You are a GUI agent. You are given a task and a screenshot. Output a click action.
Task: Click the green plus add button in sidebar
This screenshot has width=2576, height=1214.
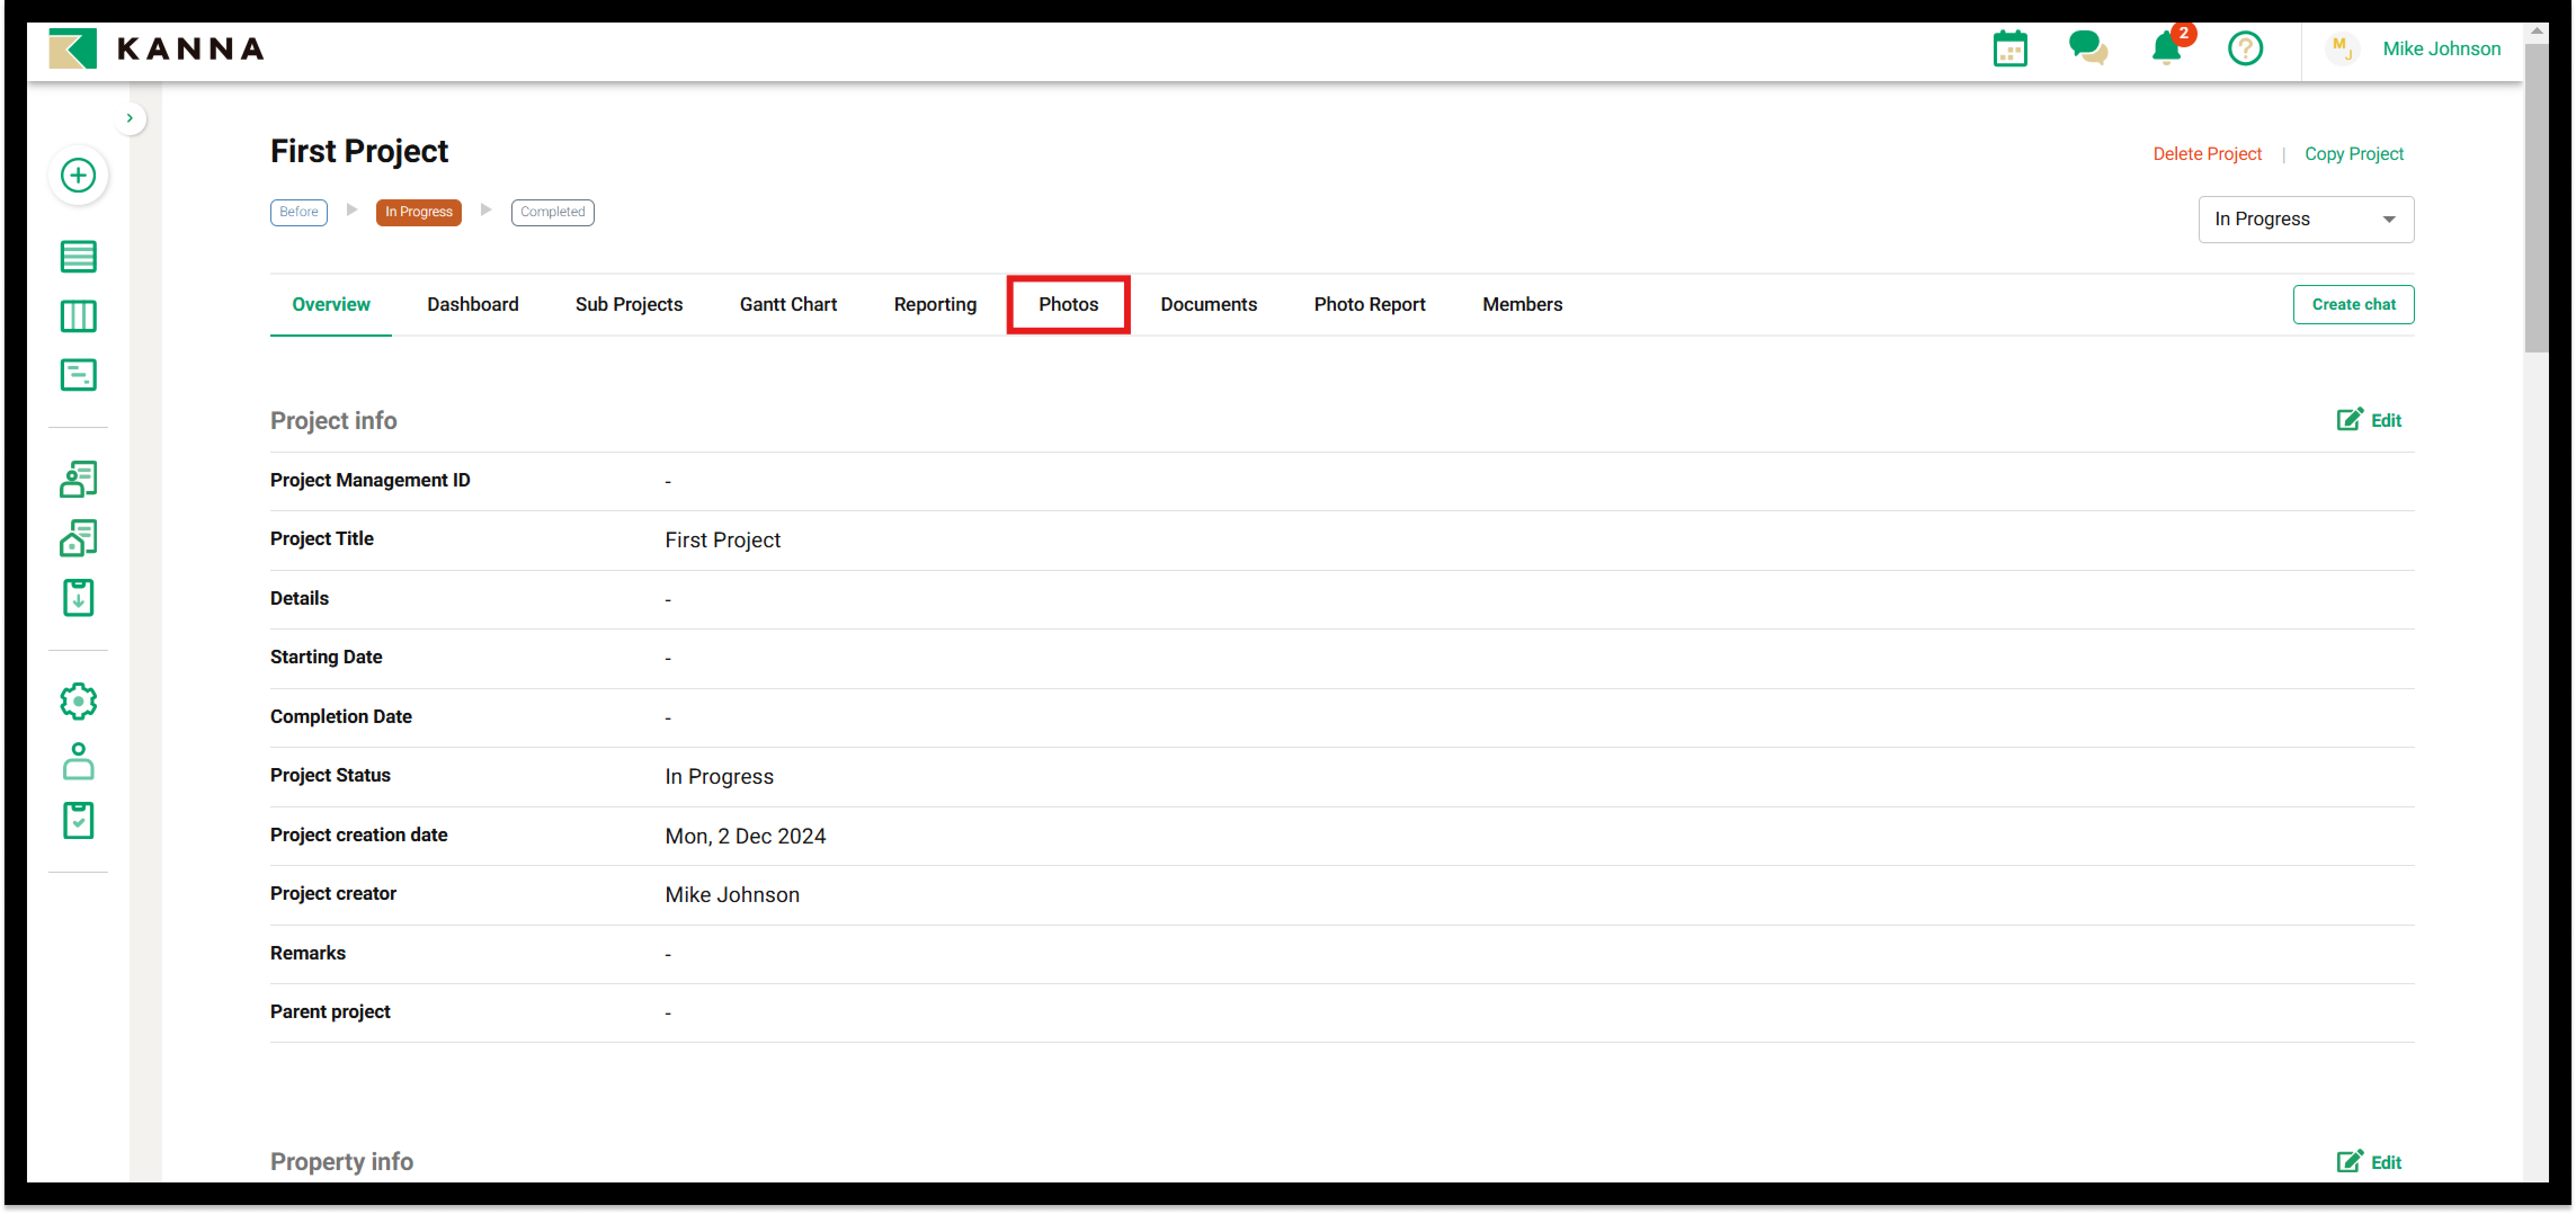(78, 176)
